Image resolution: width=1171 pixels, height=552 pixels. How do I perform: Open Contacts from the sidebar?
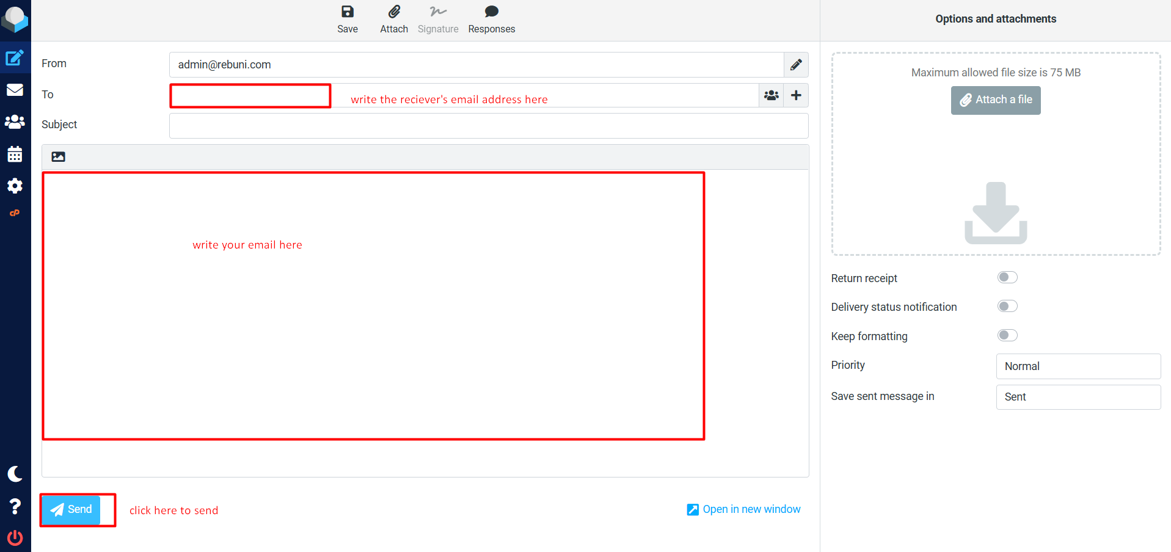point(15,122)
